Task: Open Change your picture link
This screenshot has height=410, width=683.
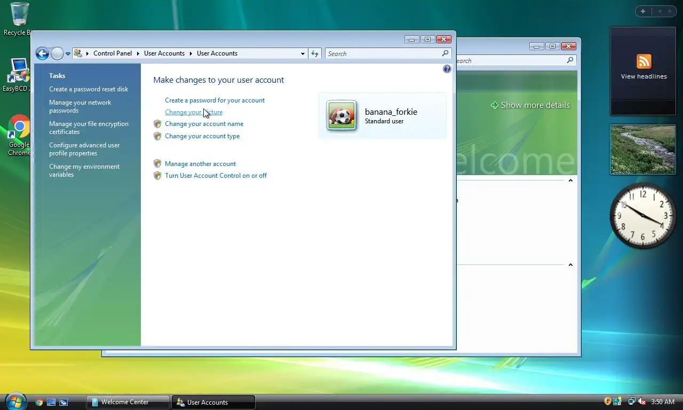Action: tap(194, 112)
